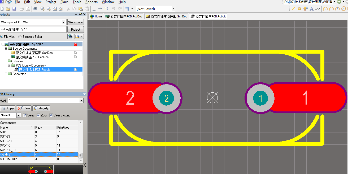Select the Place Coordinate tool
348x174 pixels.
pos(318,9)
